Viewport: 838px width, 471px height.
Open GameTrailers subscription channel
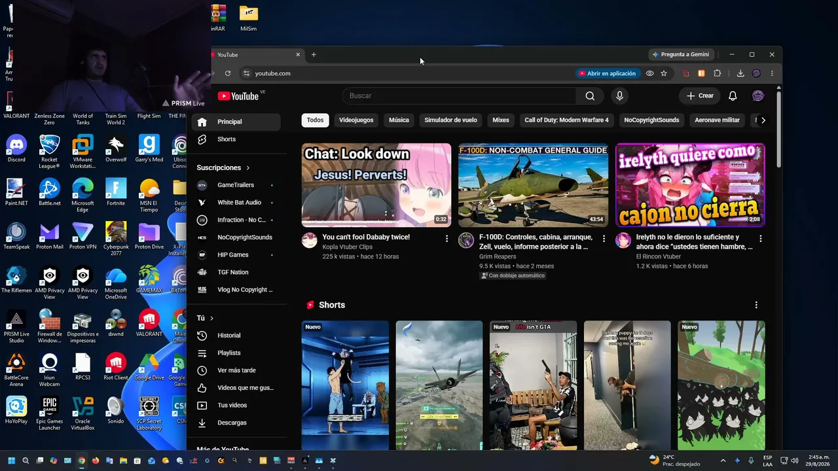coord(236,185)
